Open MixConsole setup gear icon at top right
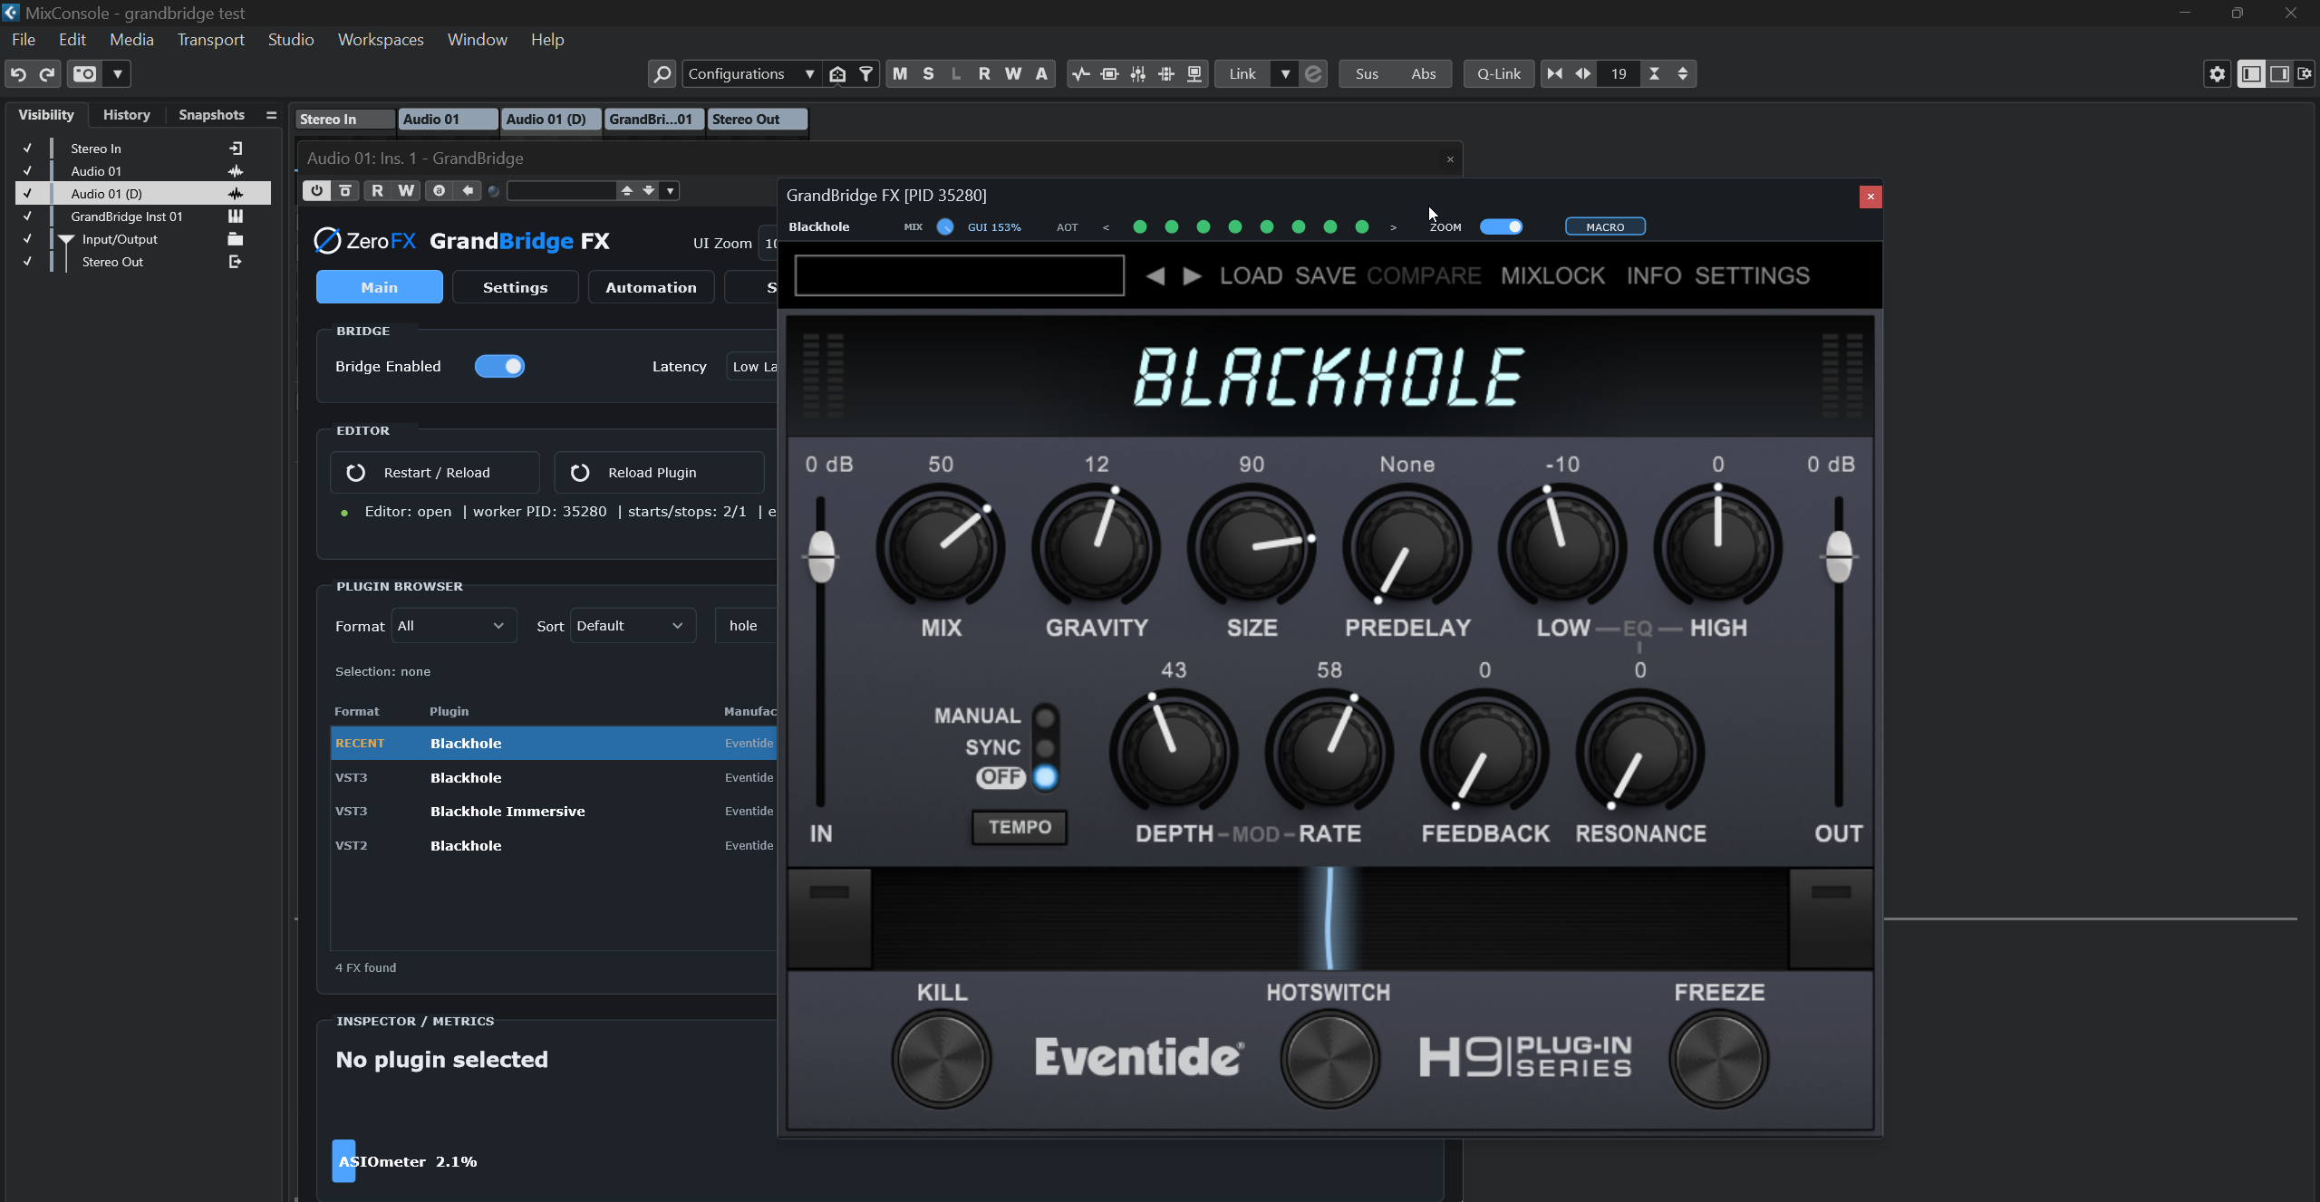This screenshot has width=2320, height=1202. click(x=2218, y=74)
